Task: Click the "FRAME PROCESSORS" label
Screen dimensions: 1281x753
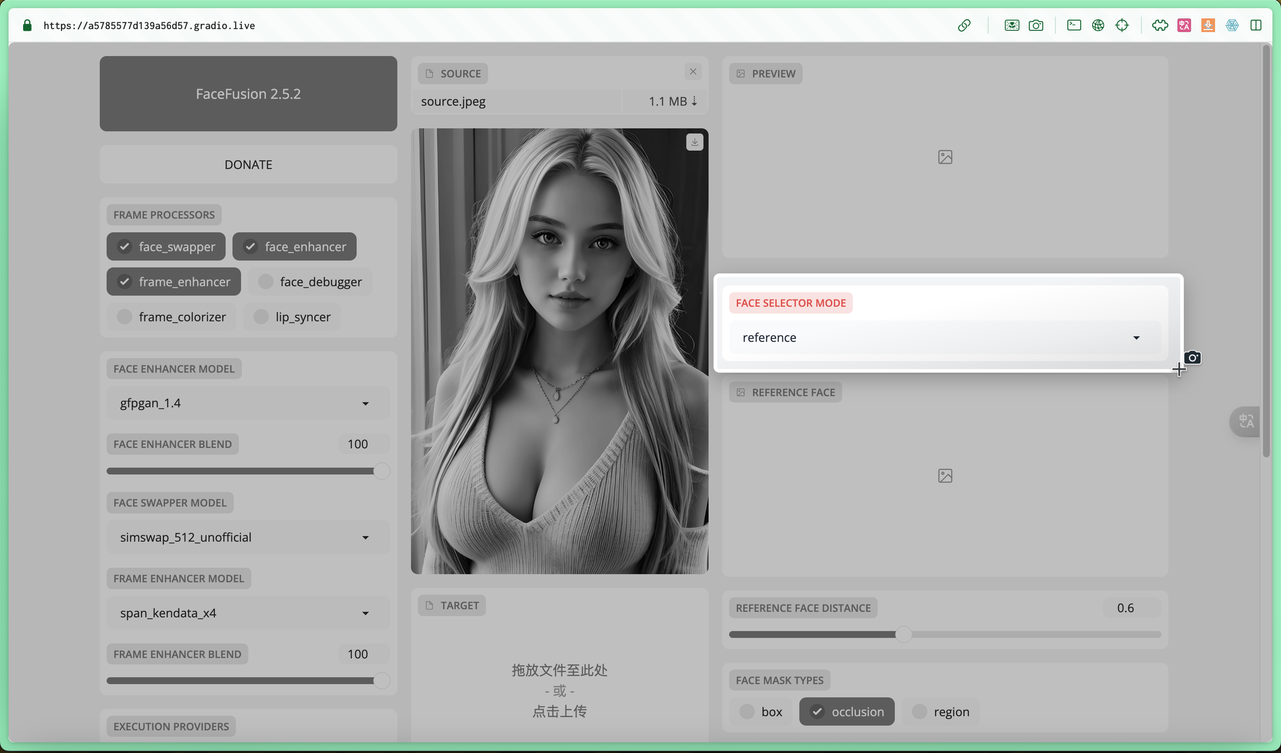Action: click(x=164, y=215)
